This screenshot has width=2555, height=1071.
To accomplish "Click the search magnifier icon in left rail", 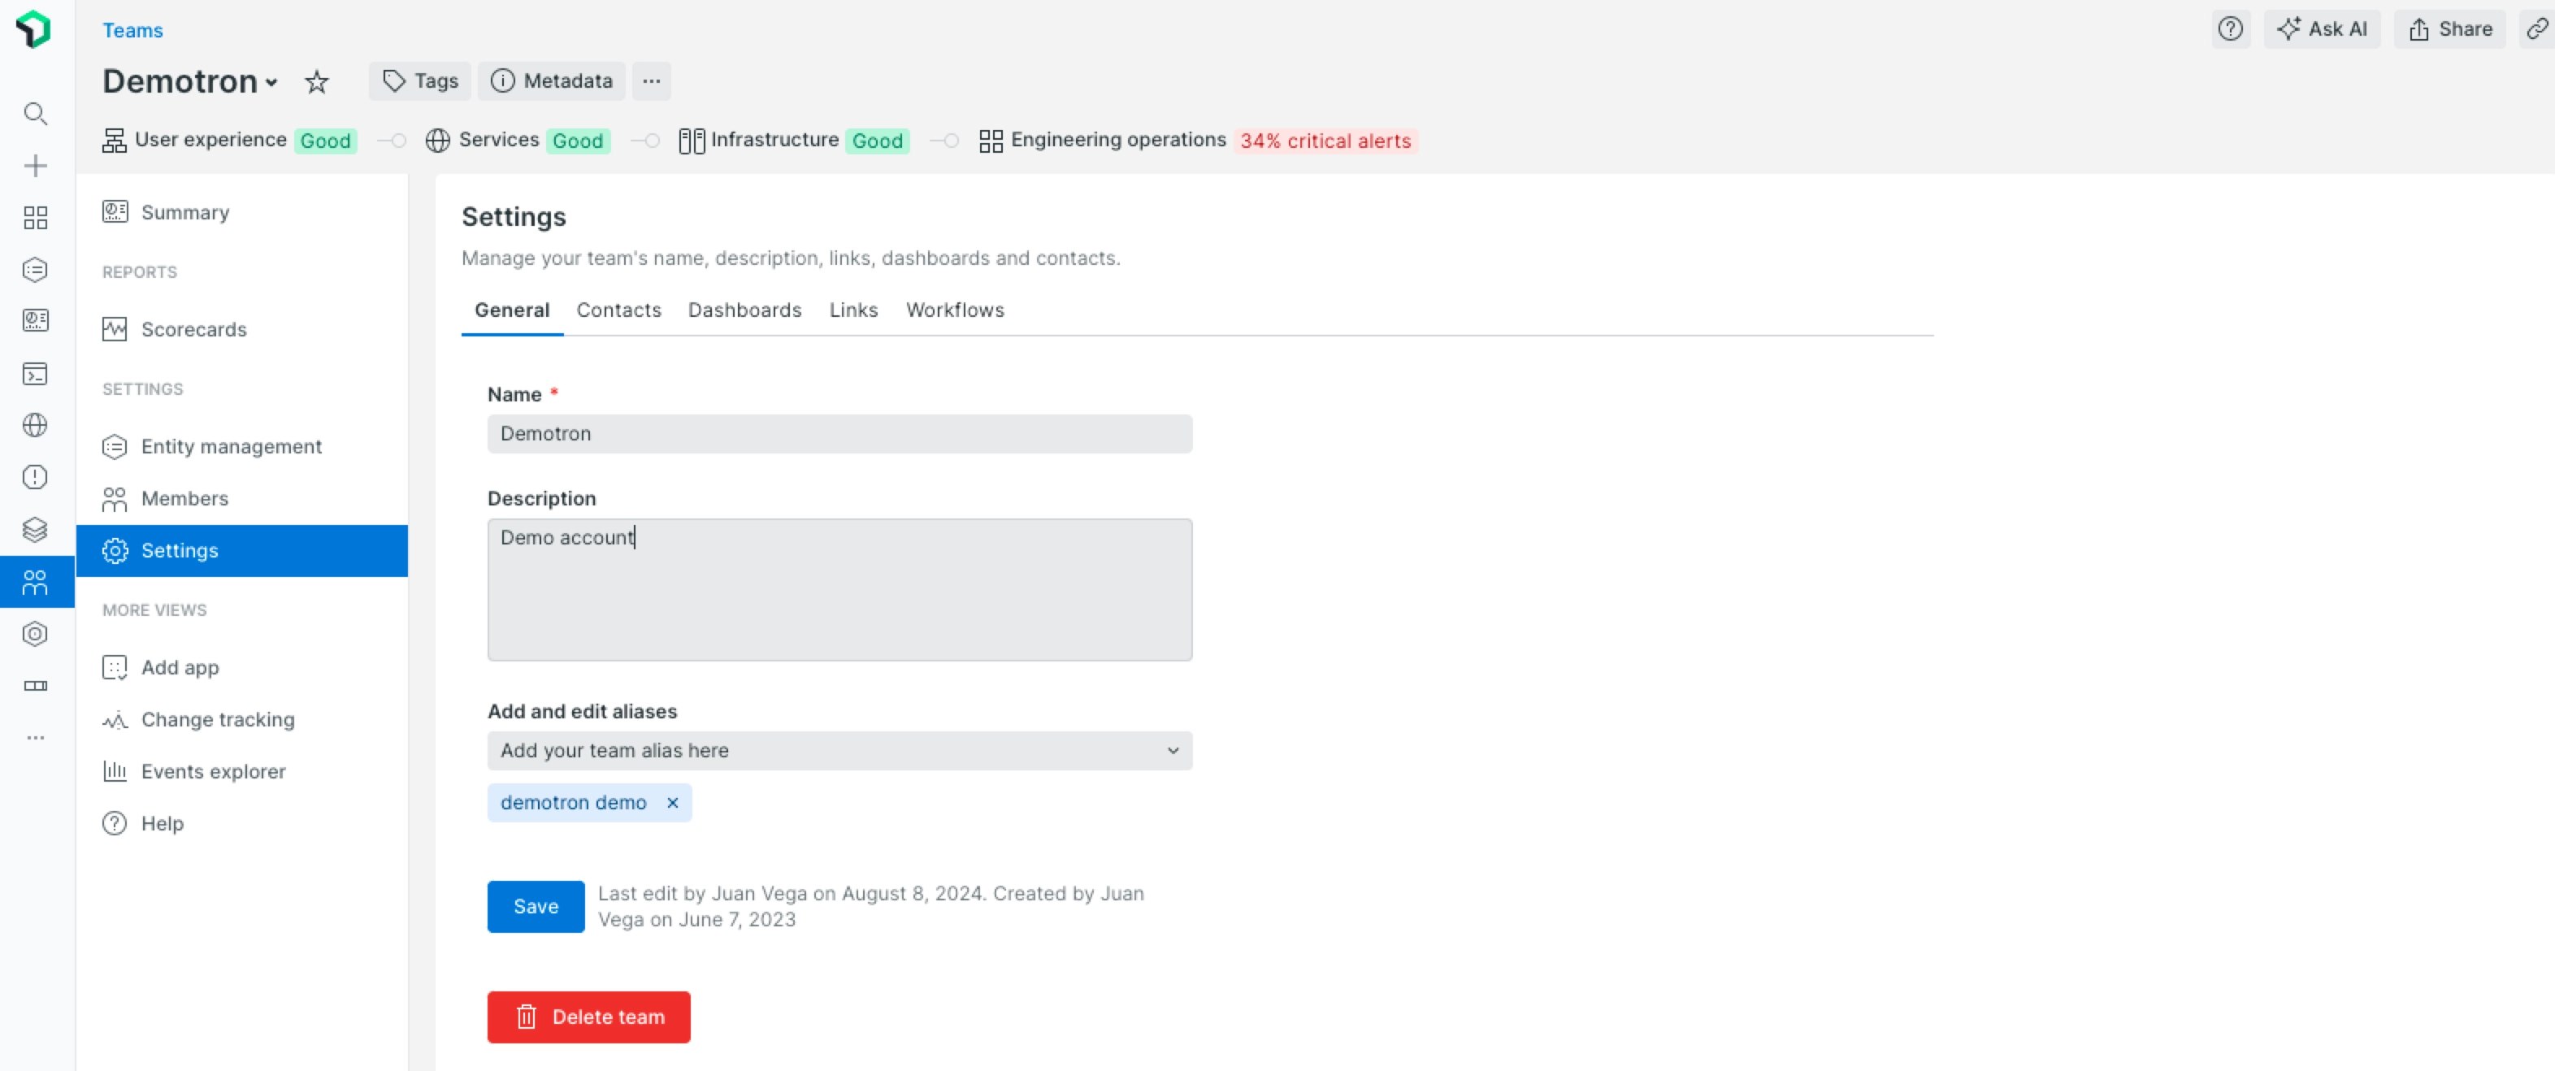I will coord(36,114).
